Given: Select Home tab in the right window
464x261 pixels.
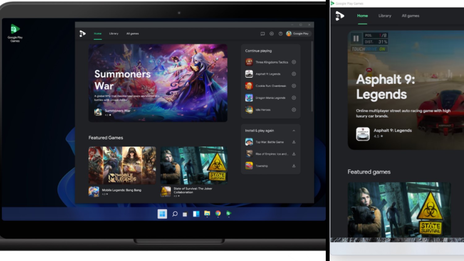Looking at the screenshot, I should [363, 16].
